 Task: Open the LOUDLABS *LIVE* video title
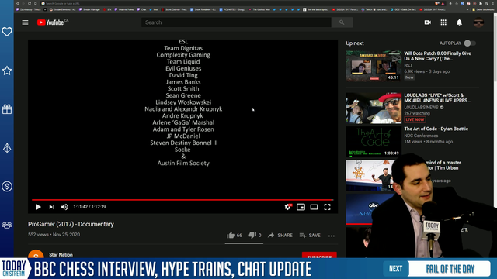pos(437,98)
